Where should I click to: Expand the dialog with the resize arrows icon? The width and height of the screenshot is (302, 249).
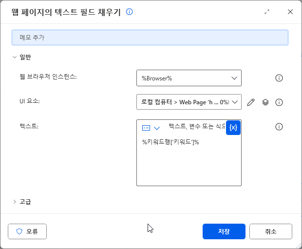point(267,12)
